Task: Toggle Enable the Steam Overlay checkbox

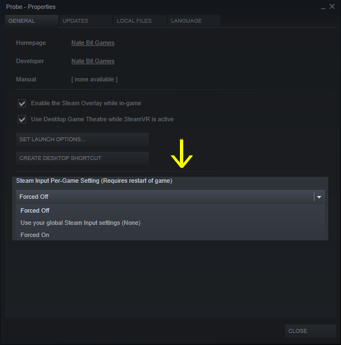Action: click(x=22, y=103)
